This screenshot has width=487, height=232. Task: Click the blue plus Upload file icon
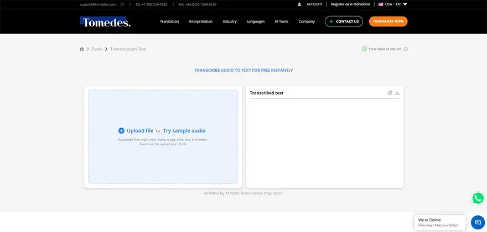point(121,130)
